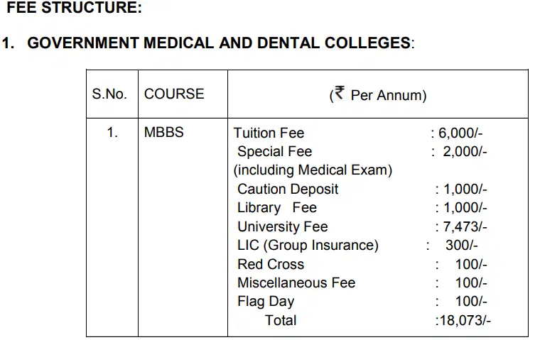Click the Miscellaneous Fee label
This screenshot has width=540, height=340.
(x=296, y=283)
